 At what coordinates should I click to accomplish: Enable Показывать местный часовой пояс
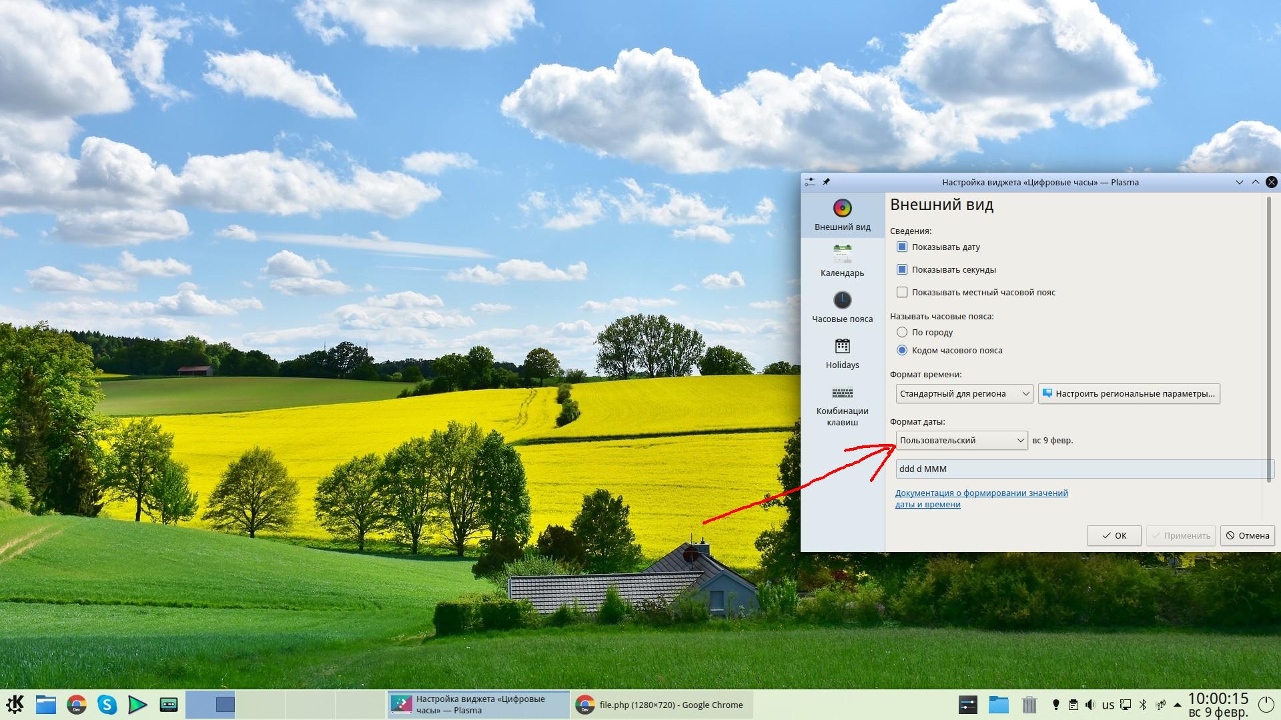902,292
